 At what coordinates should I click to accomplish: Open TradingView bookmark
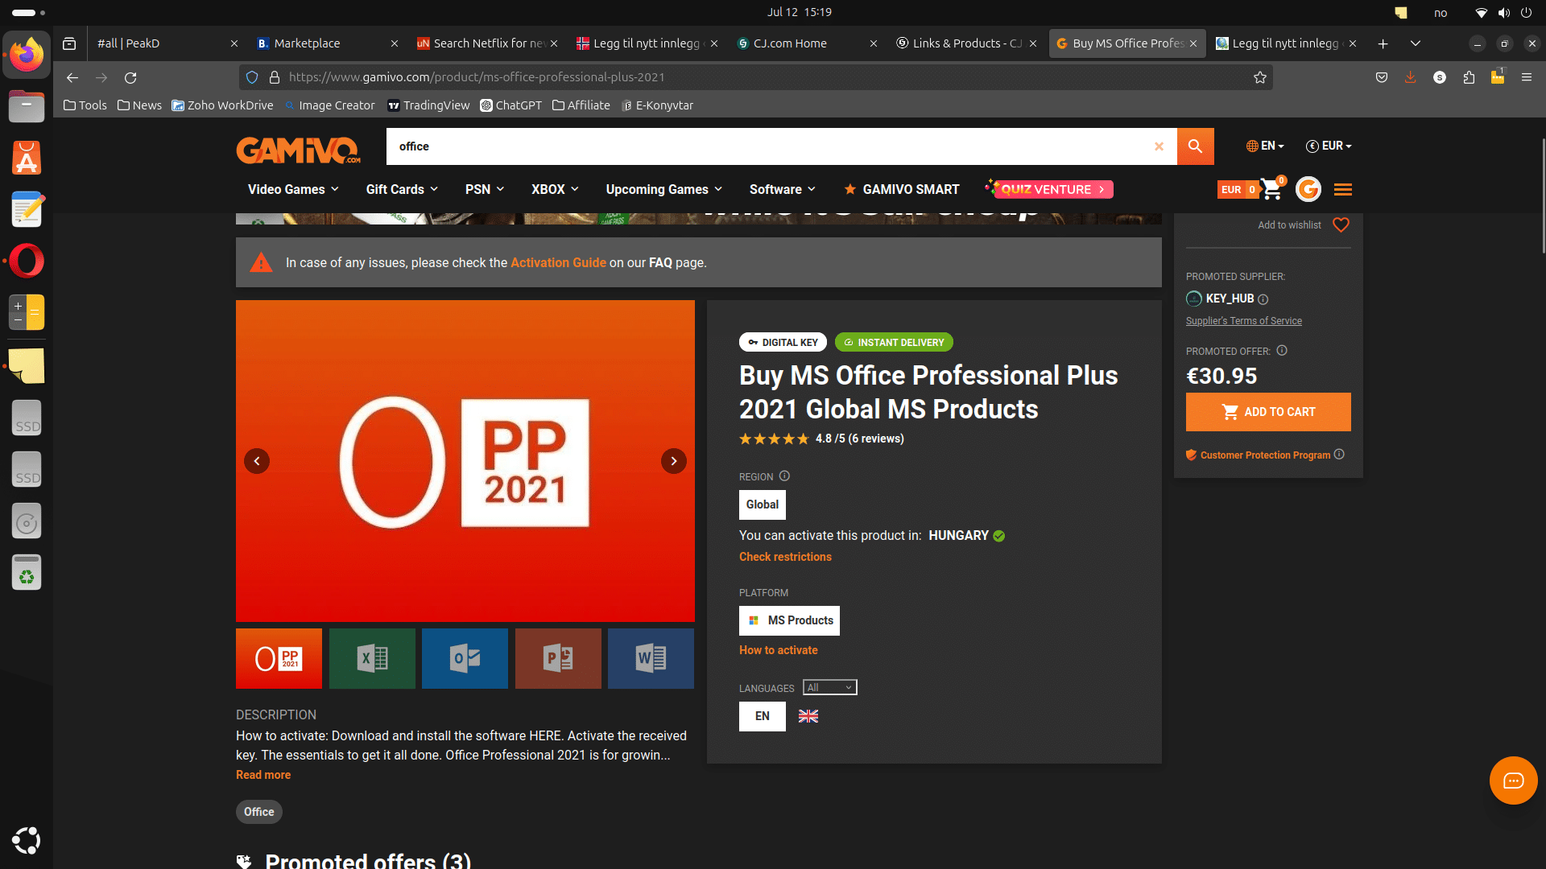428,105
